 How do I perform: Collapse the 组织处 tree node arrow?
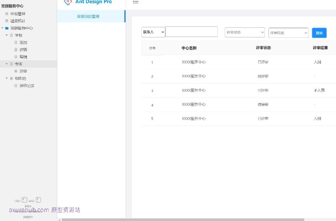click(x=7, y=78)
